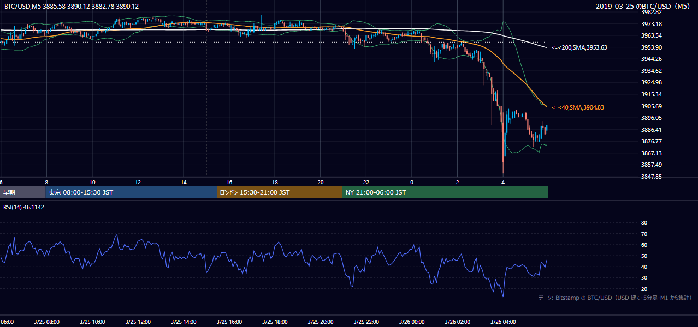Click the 200 SMA label reading 3953.63
The image size is (698, 327).
pyautogui.click(x=579, y=47)
